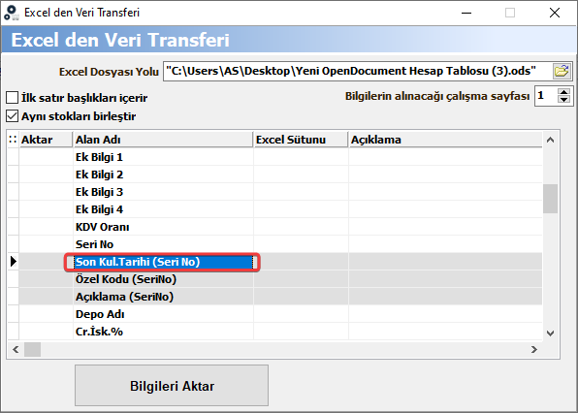Click the current row arrow indicator
This screenshot has height=413, width=578.
click(x=14, y=262)
